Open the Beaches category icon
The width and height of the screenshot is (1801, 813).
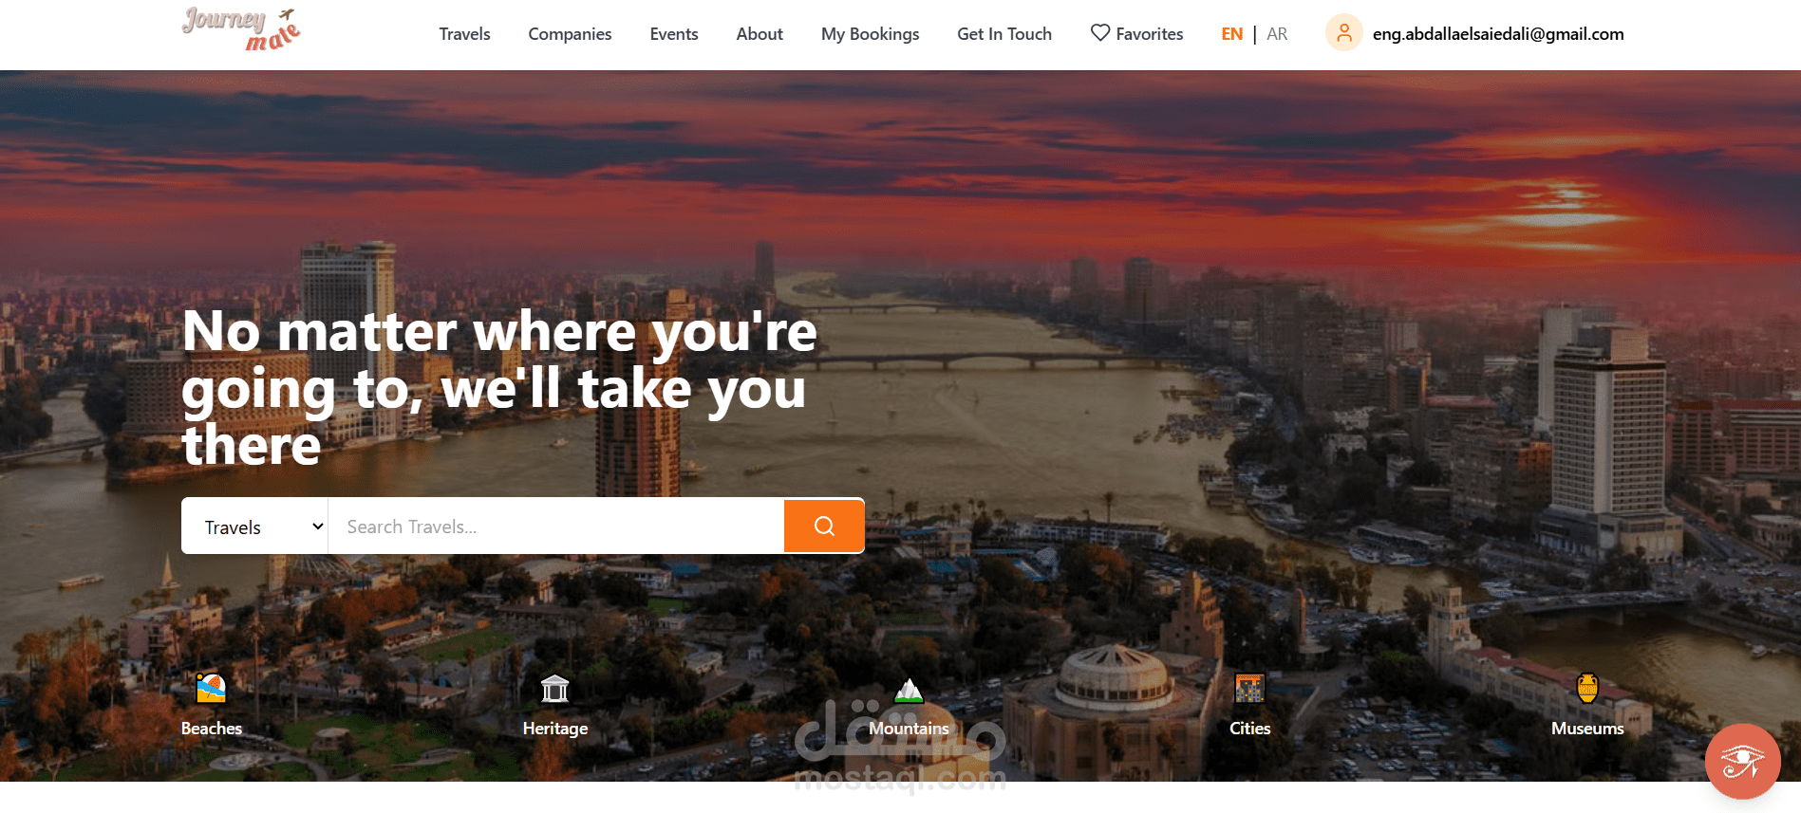211,687
